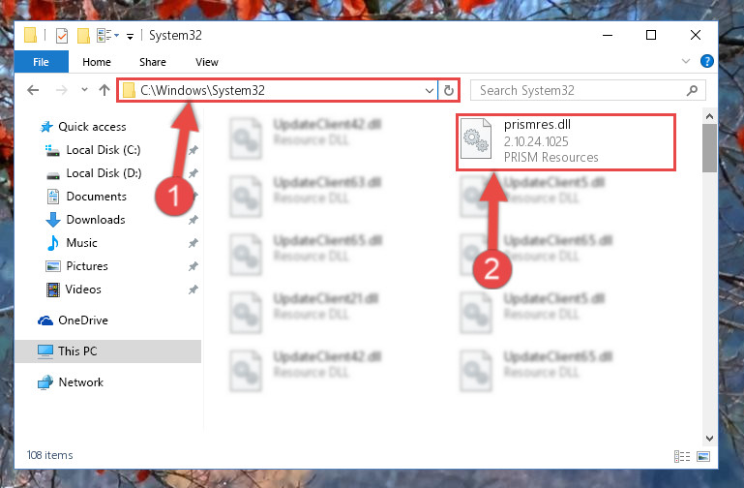The height and width of the screenshot is (488, 744).
Task: Select the prismres.dll file
Action: (566, 142)
